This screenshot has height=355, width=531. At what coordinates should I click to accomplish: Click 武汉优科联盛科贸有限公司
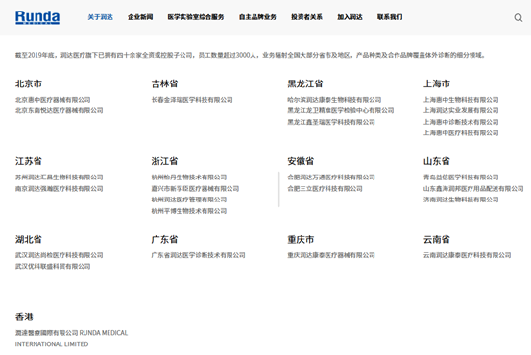53,267
